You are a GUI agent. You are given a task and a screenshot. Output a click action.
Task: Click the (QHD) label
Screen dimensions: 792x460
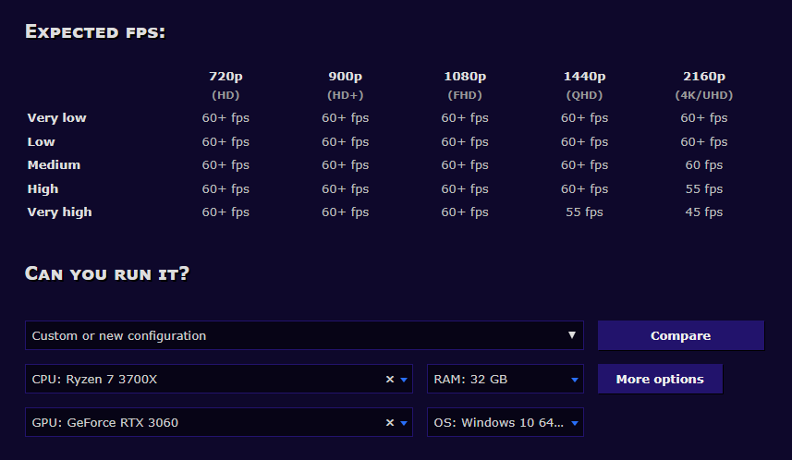coord(584,95)
